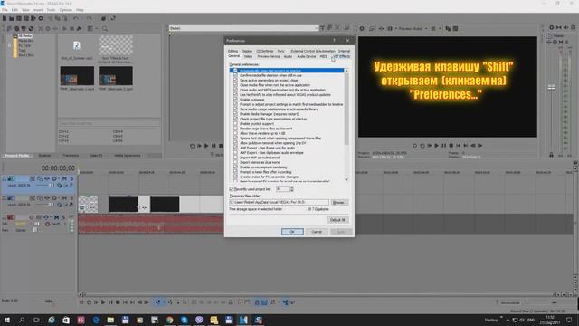Click Play in the video preview window
This screenshot has height=326, width=579.
point(436,146)
